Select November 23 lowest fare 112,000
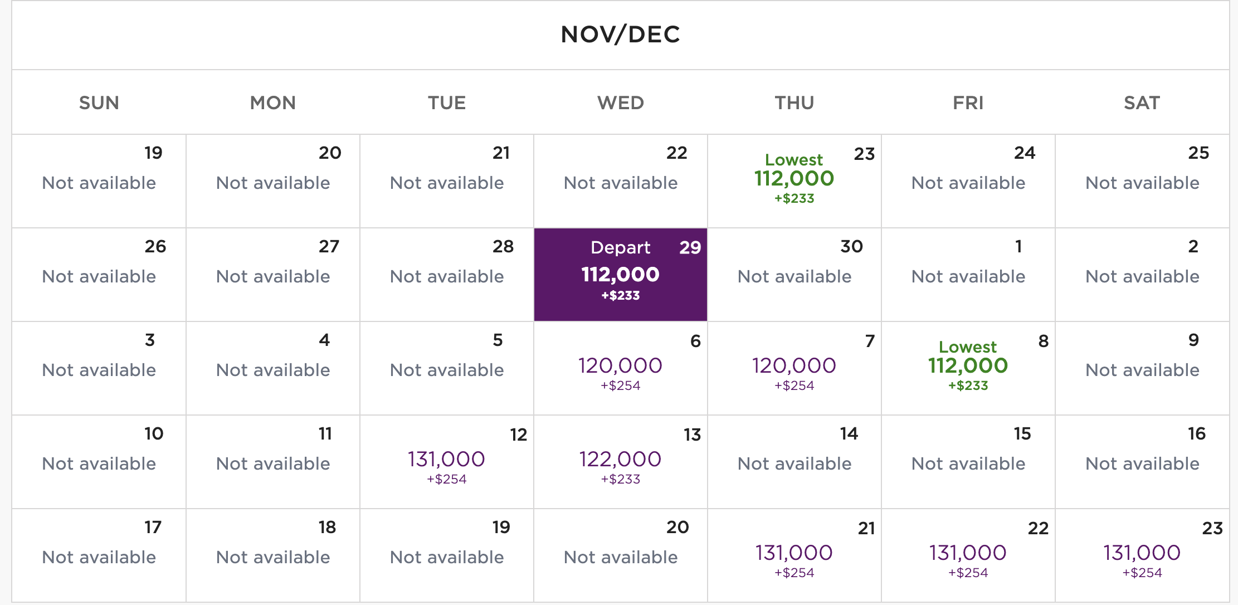Viewport: 1238px width, 605px height. coord(795,181)
